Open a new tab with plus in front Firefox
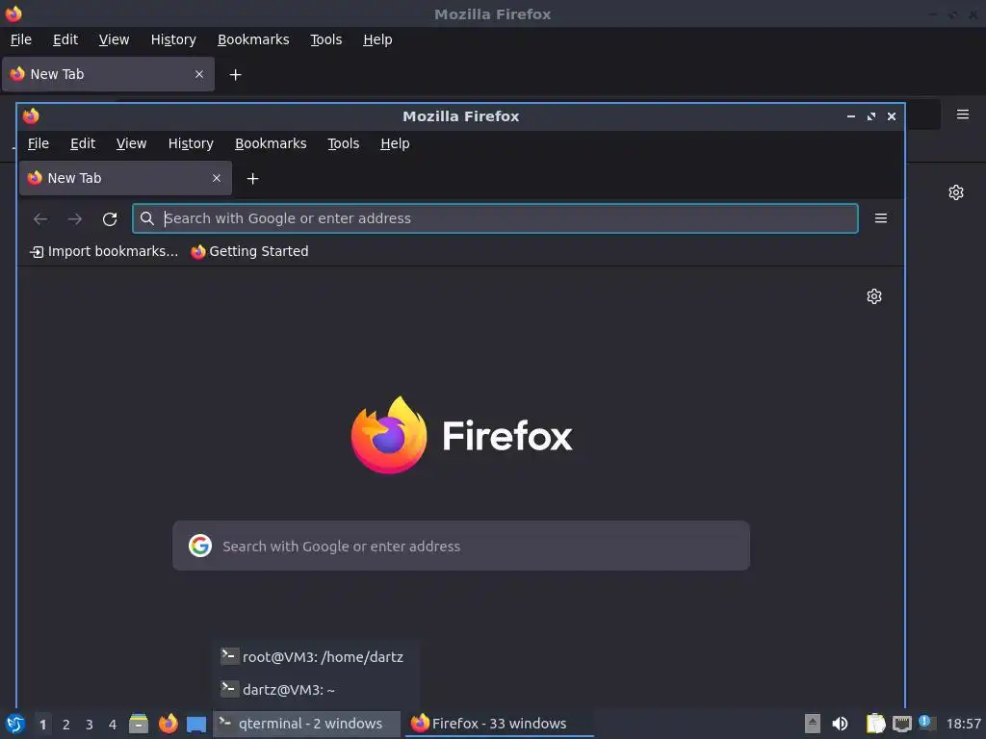 [x=253, y=179]
